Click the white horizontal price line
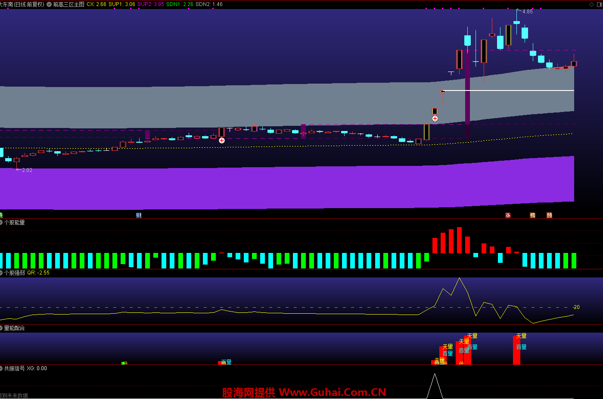 (508, 90)
